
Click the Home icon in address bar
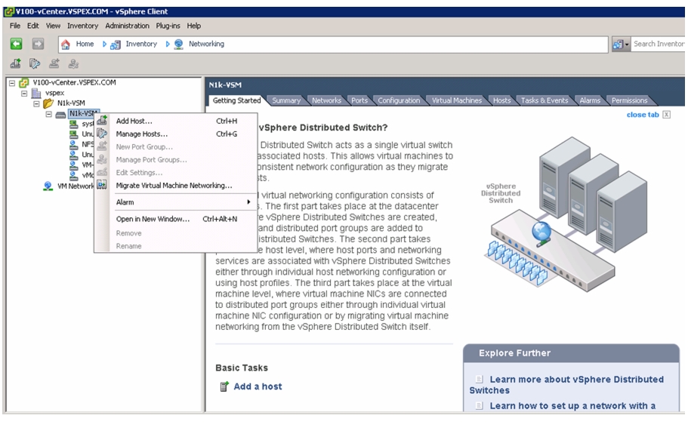click(66, 45)
